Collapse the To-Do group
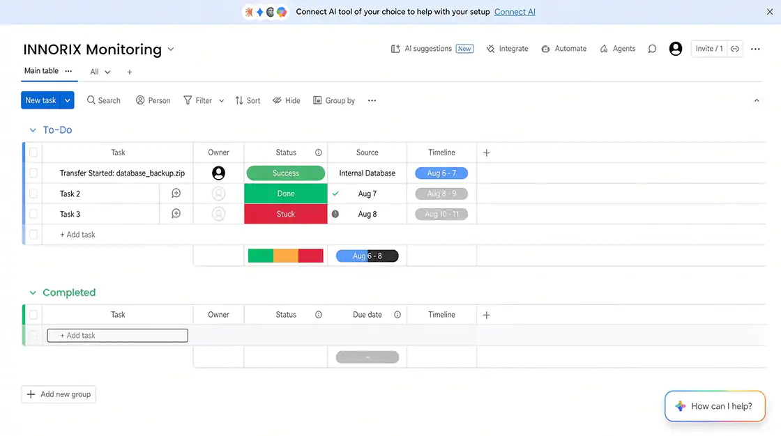The height and width of the screenshot is (436, 781). coord(33,130)
